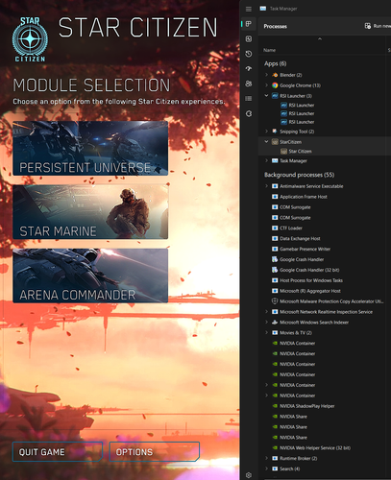Expand the Blender (2) process group
391x480 pixels.
[266, 75]
